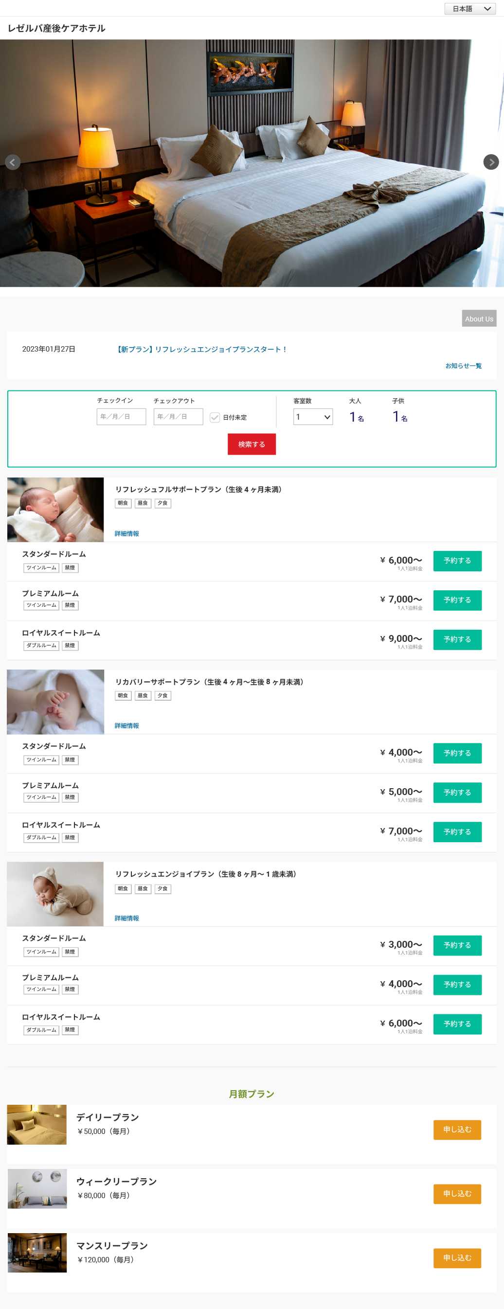Open 詳細情報 for リフレッシュフルサポートプラン
This screenshot has height=1309, width=504.
(x=126, y=533)
